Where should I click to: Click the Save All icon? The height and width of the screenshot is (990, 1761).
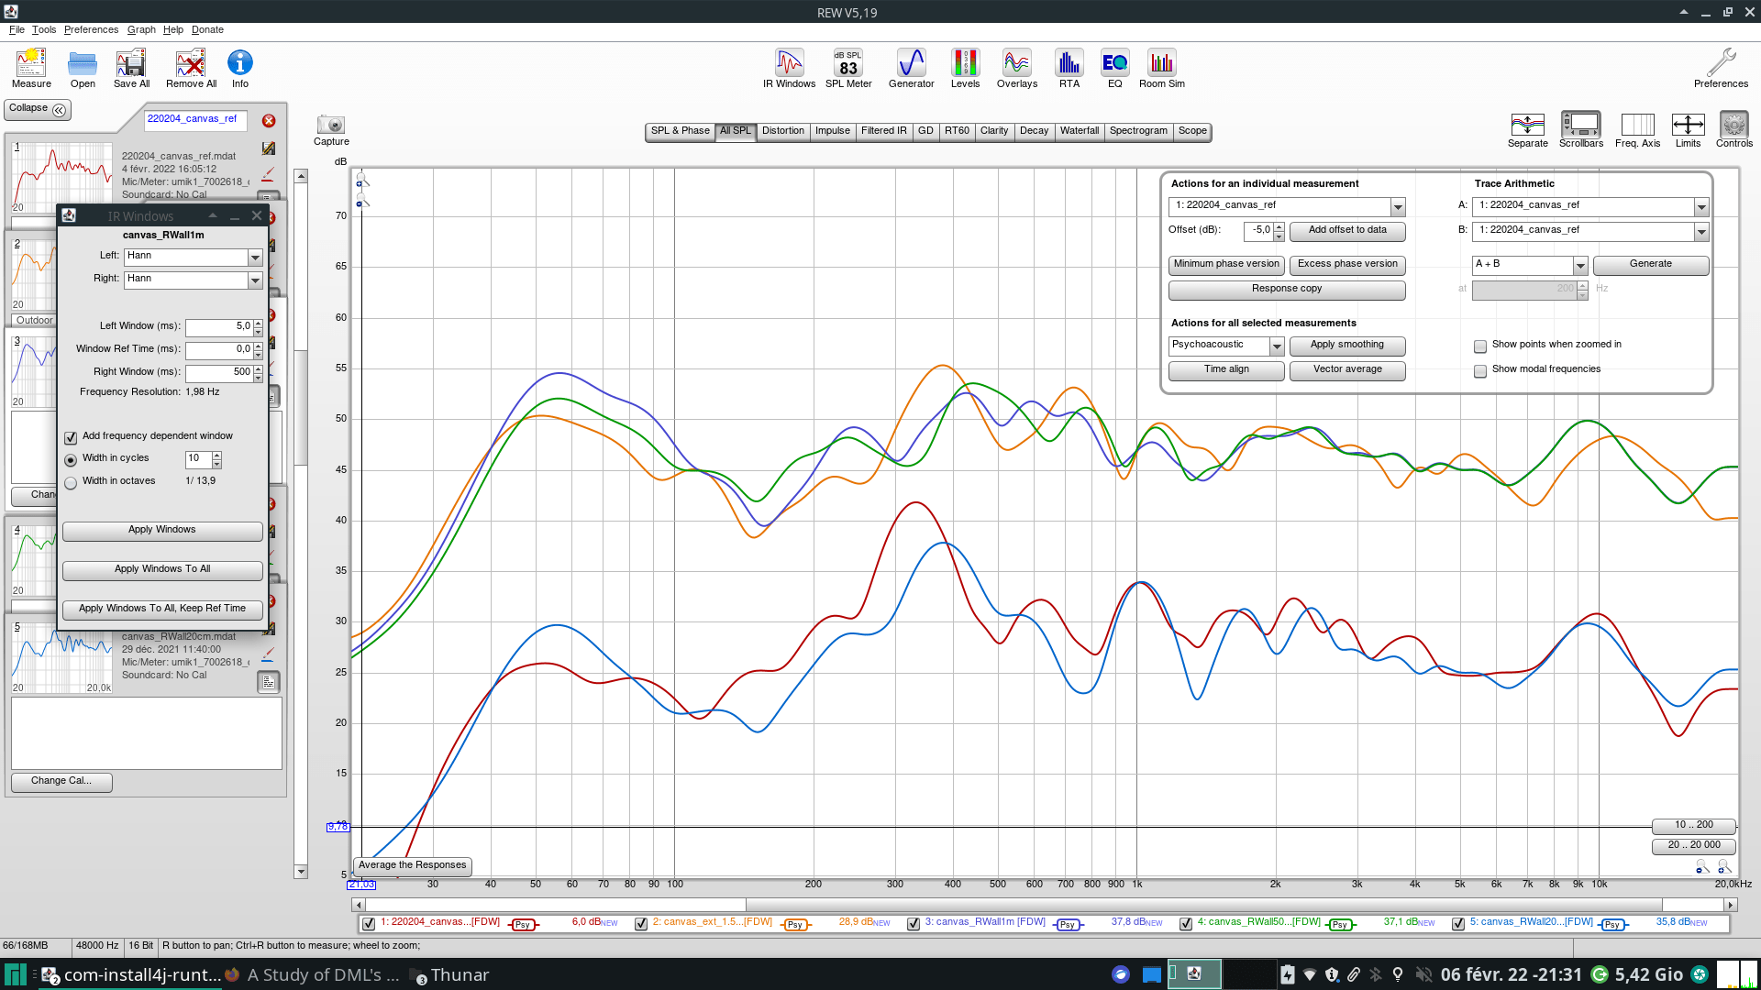131,68
